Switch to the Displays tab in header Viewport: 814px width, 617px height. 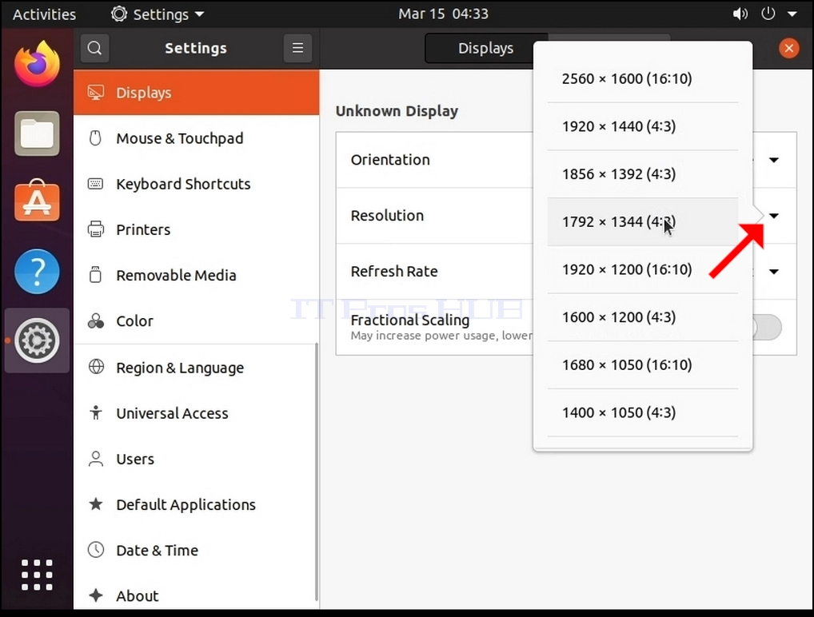(x=486, y=48)
